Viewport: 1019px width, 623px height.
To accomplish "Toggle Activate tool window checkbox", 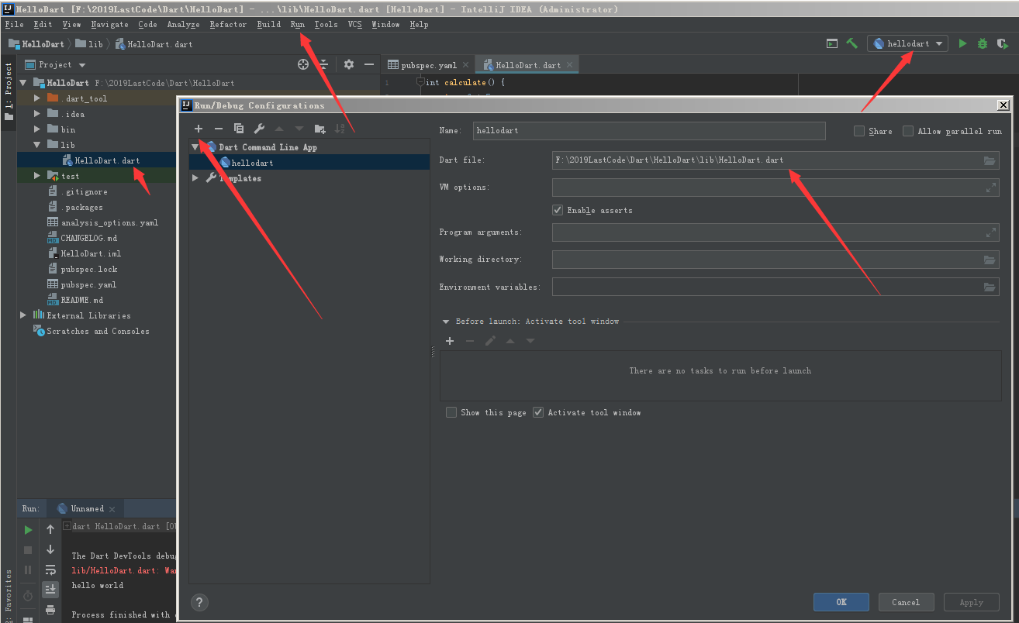I will tap(538, 412).
